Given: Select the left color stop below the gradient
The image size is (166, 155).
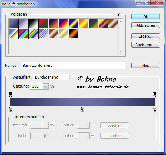Looking at the screenshot, I should pos(10,109).
